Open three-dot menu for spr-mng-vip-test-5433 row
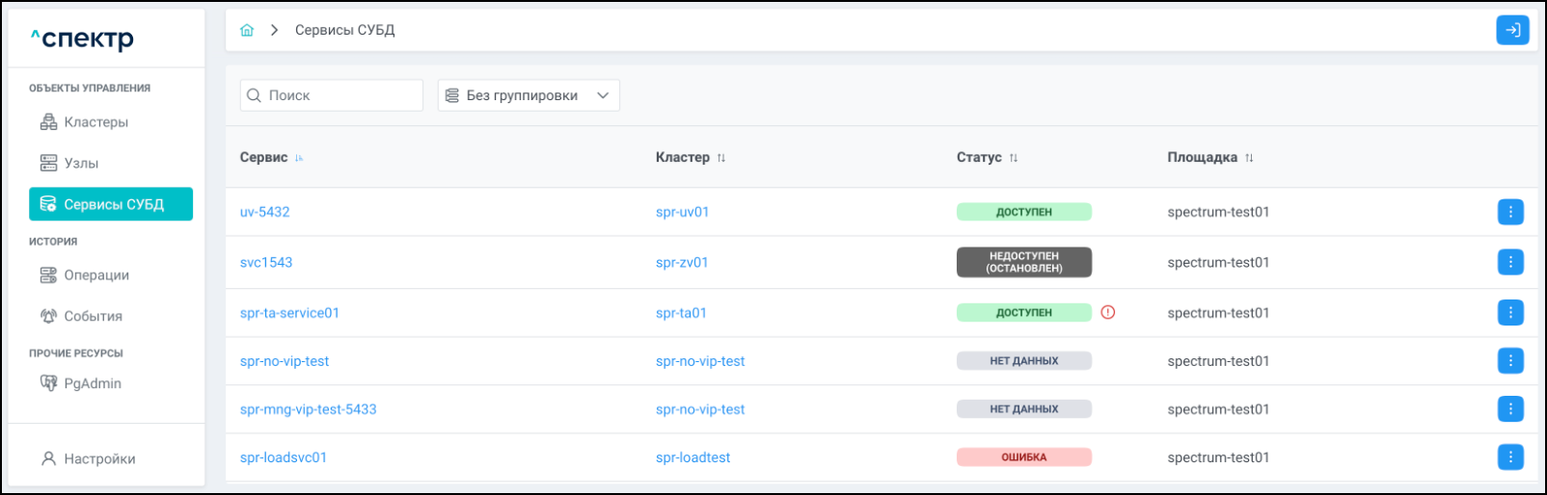 pos(1510,409)
